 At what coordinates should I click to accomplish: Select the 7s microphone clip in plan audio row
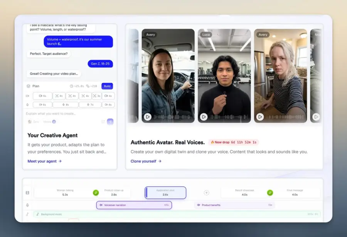click(90, 105)
